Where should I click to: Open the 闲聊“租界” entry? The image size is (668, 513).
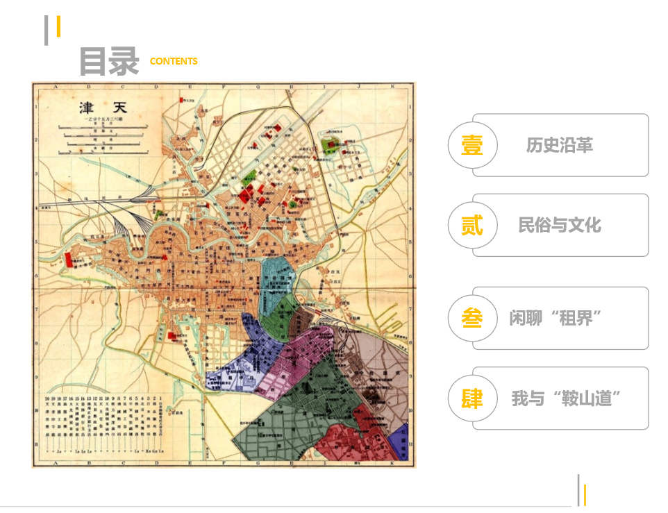point(555,319)
